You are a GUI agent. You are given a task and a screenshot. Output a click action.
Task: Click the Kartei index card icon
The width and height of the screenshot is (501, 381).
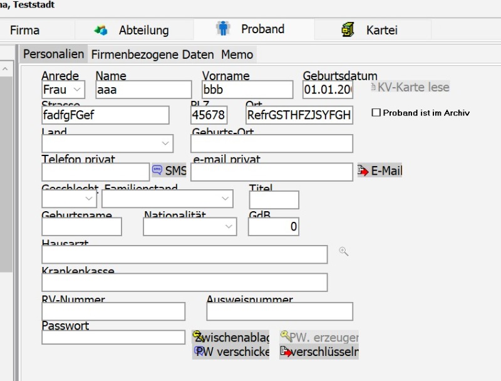tap(348, 29)
